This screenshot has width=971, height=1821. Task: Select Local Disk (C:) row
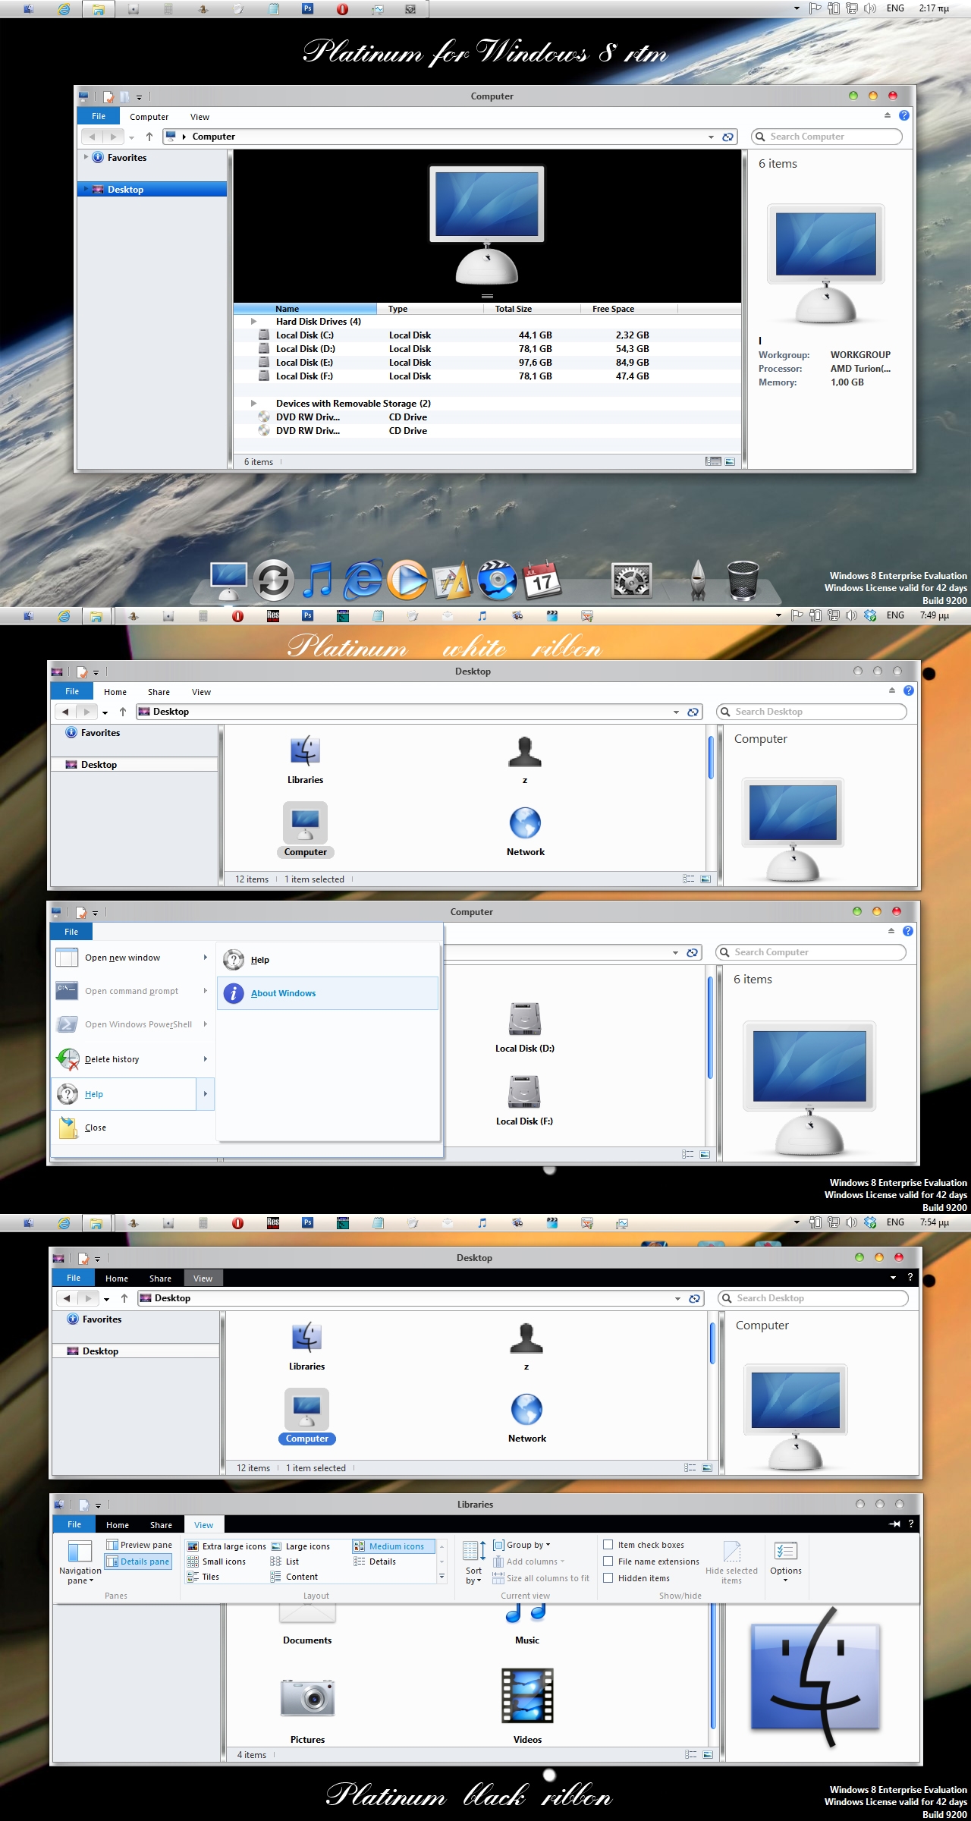pos(487,335)
